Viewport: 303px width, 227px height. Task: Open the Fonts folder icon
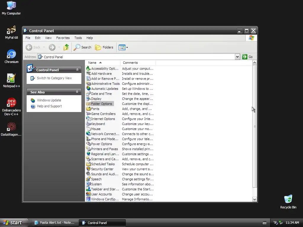[88, 109]
